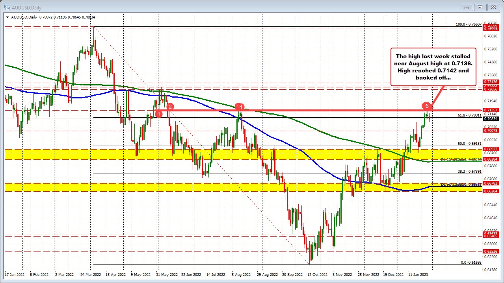Click the red circle marker numbered 2
Image resolution: width=504 pixels, height=283 pixels.
coord(170,107)
